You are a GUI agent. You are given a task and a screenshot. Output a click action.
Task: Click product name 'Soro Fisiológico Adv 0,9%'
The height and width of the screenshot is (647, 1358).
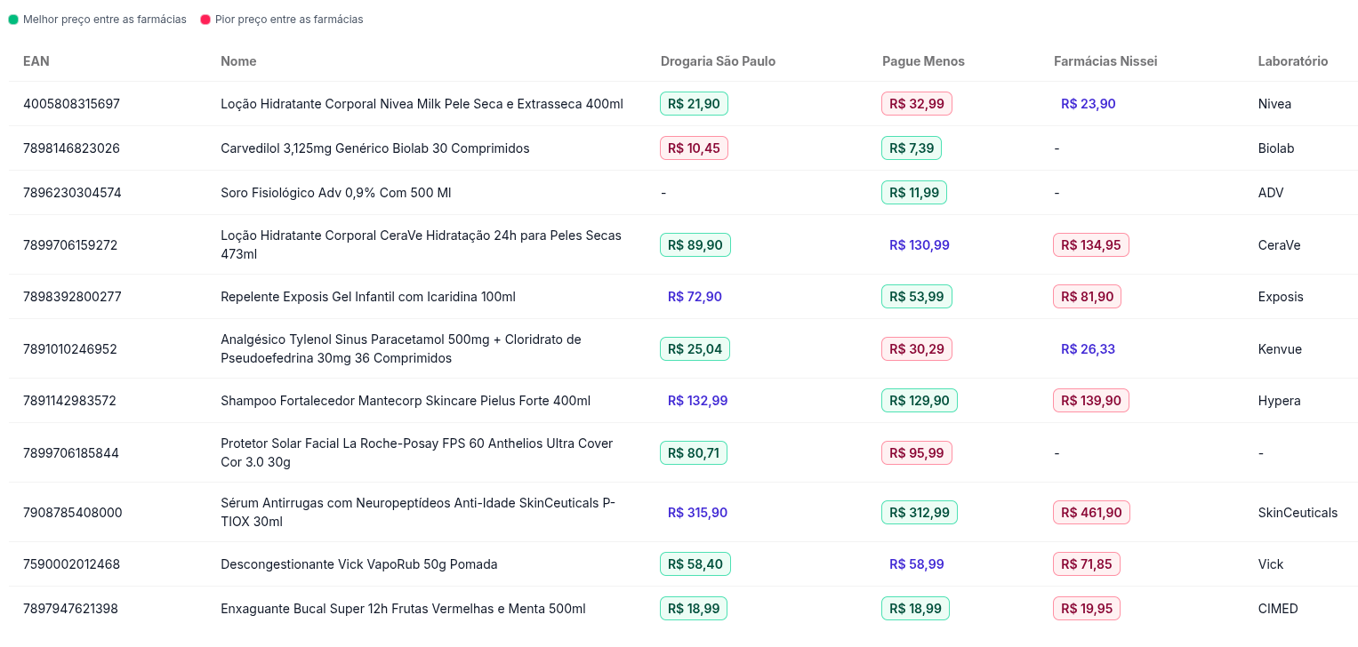pos(336,193)
